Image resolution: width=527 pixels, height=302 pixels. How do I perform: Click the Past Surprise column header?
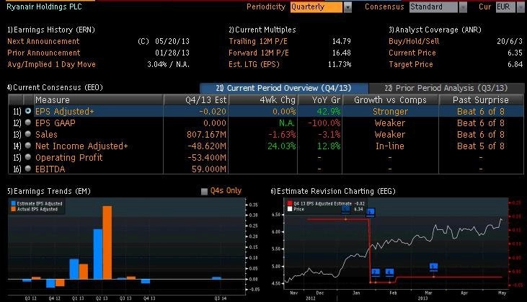pyautogui.click(x=481, y=99)
